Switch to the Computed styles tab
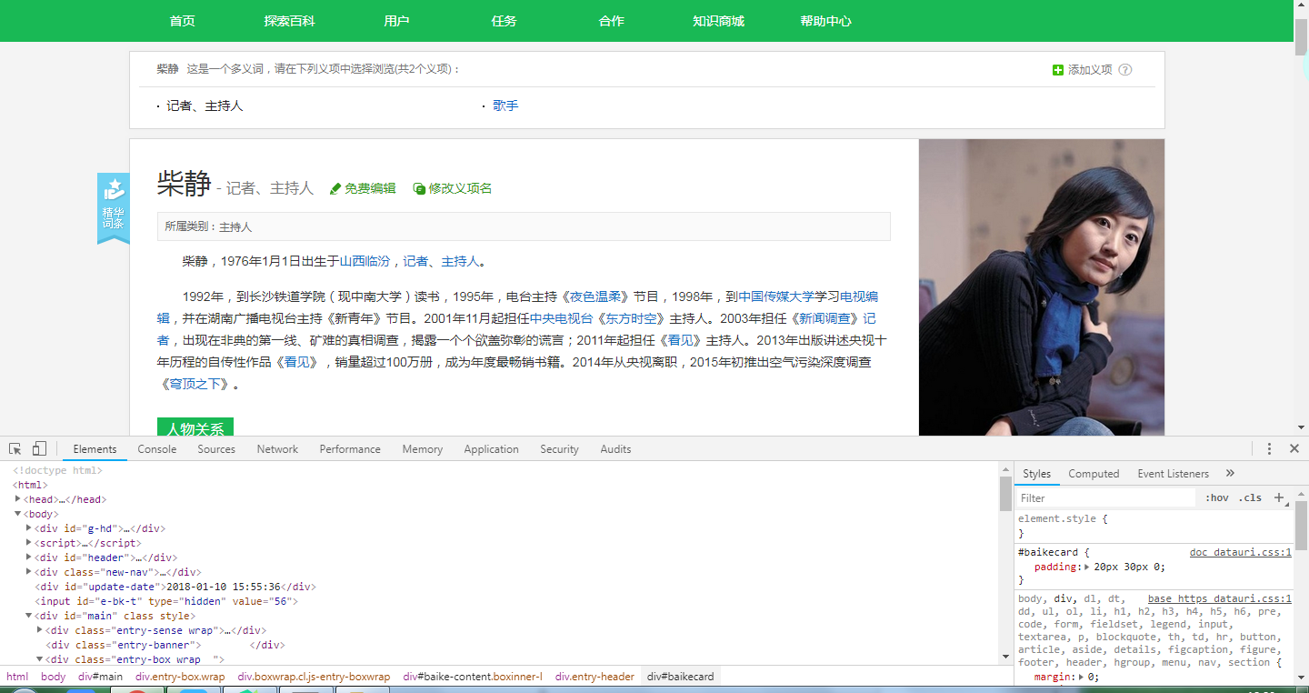1309x693 pixels. click(x=1094, y=474)
